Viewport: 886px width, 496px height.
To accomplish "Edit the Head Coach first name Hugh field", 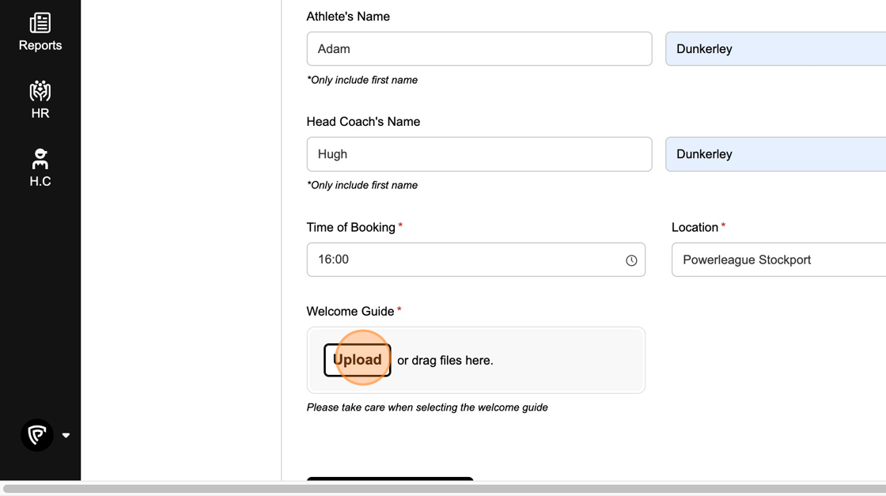I will tap(479, 154).
